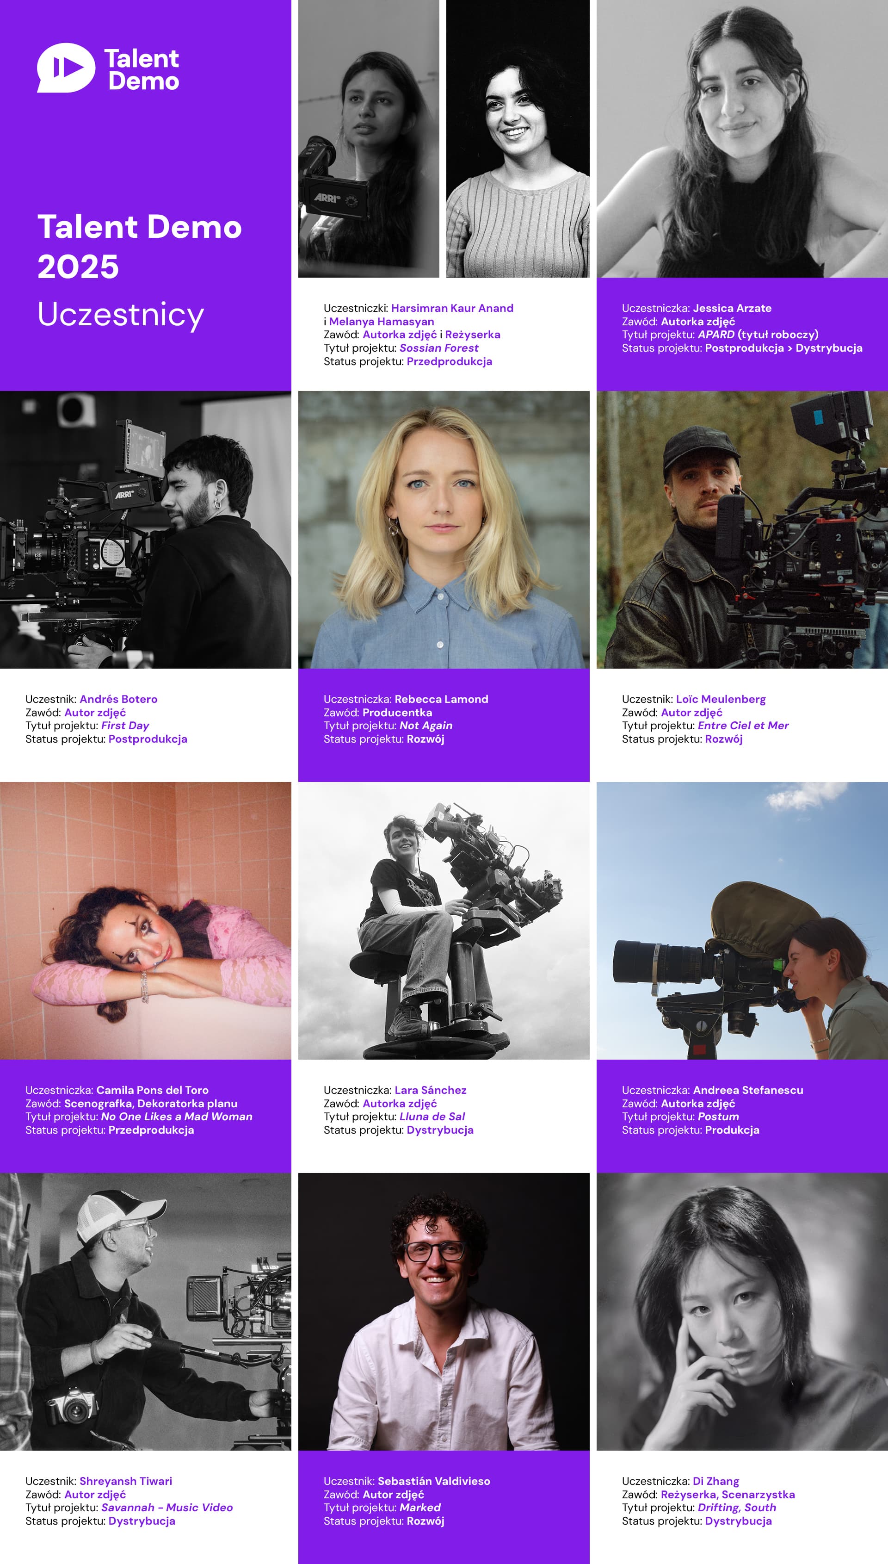Click the Talent Demo play-bubble logo icon
The width and height of the screenshot is (888, 1564).
coord(66,68)
